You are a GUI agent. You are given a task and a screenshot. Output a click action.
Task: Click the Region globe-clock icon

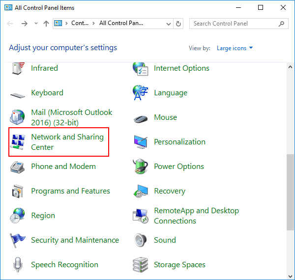[x=17, y=216]
